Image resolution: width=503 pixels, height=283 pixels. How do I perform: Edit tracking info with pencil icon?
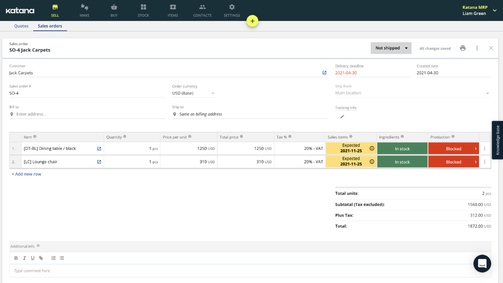pyautogui.click(x=342, y=117)
